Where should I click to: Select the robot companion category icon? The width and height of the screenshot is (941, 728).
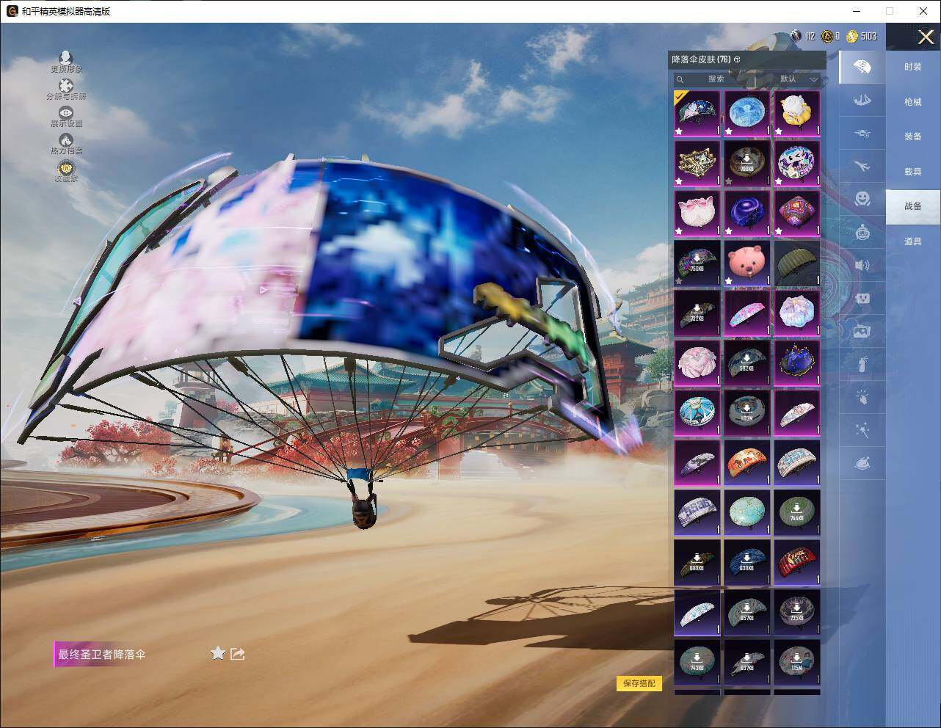tap(862, 233)
